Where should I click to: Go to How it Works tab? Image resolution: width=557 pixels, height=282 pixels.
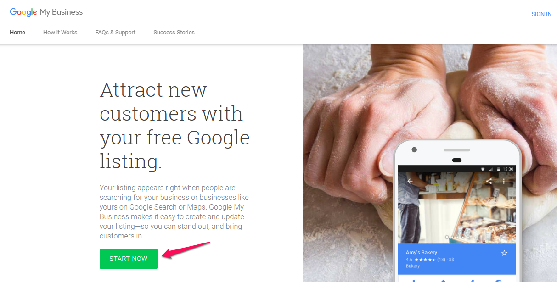click(x=60, y=33)
